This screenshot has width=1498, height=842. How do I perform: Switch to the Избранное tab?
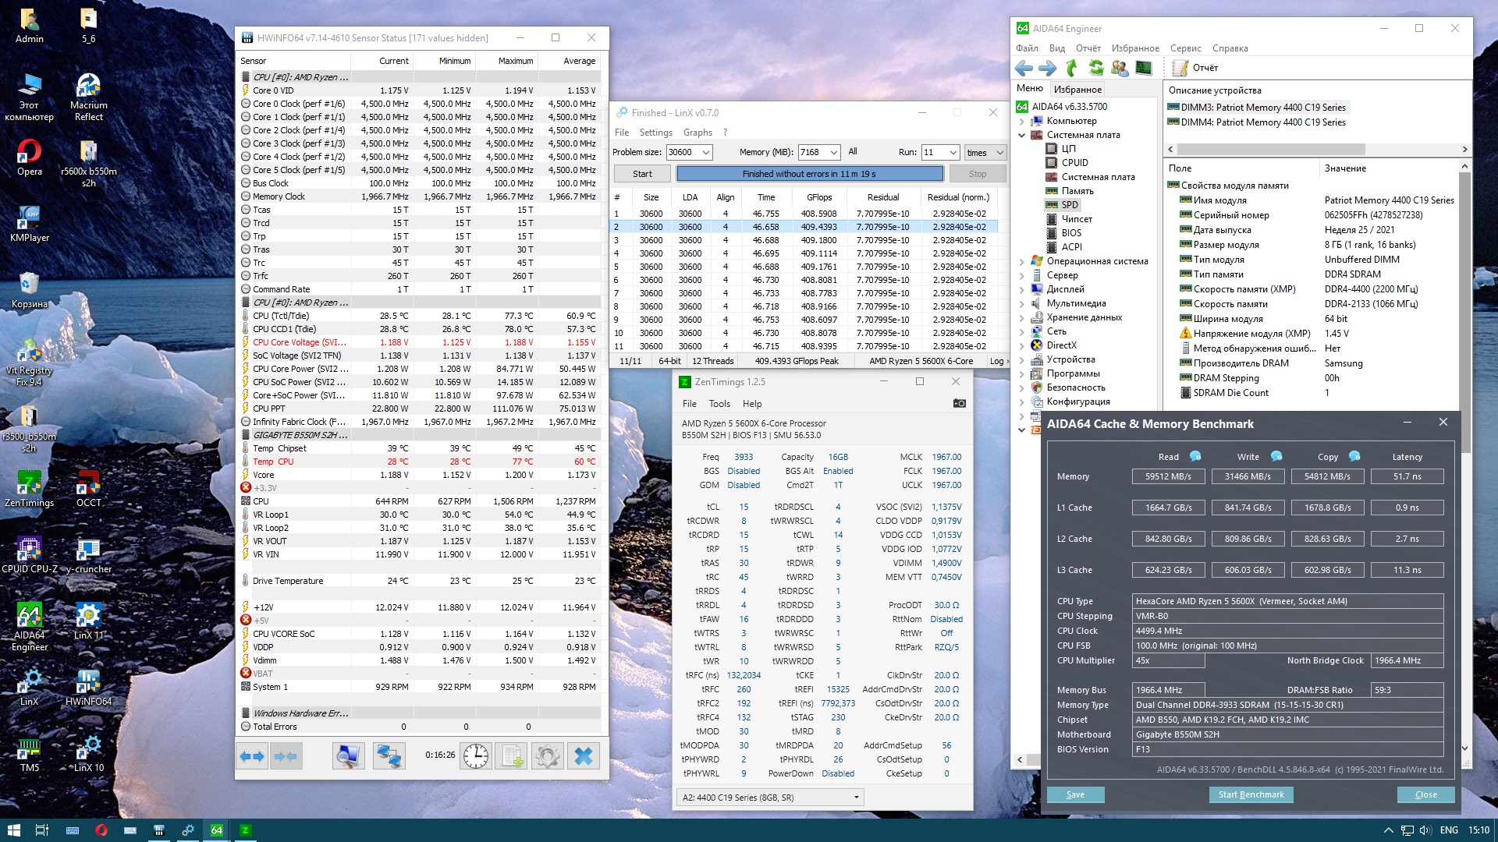1077,89
